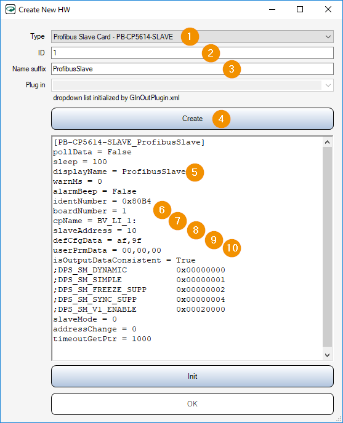Click the ;DPS_SM_DYNAMIC comment line
343x423 pixels.
coord(139,270)
